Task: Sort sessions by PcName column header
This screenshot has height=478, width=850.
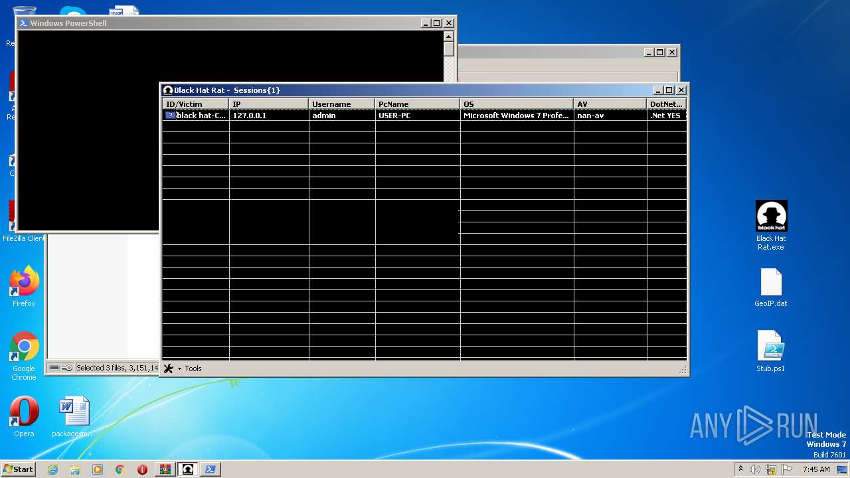Action: pyautogui.click(x=418, y=104)
